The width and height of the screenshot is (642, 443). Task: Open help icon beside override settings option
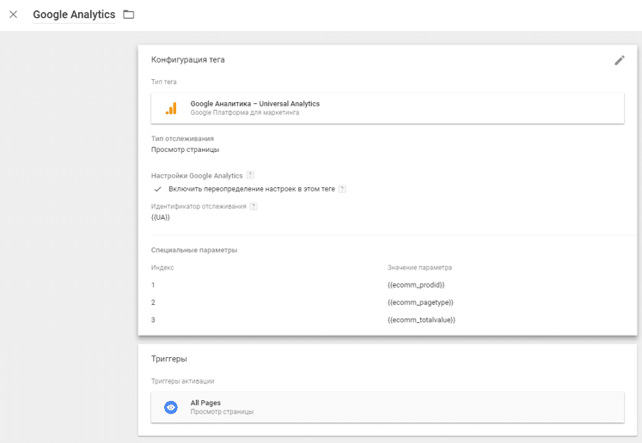(x=342, y=189)
